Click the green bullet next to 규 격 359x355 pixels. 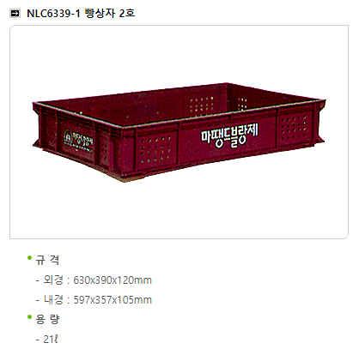29,258
